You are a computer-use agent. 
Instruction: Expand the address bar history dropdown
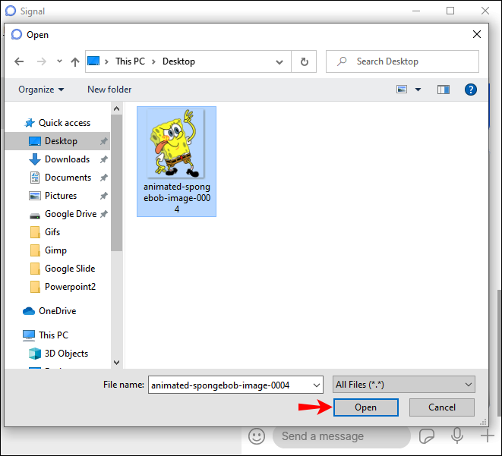tap(279, 61)
